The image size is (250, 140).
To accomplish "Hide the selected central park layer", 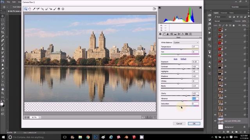I will [x=215, y=121].
